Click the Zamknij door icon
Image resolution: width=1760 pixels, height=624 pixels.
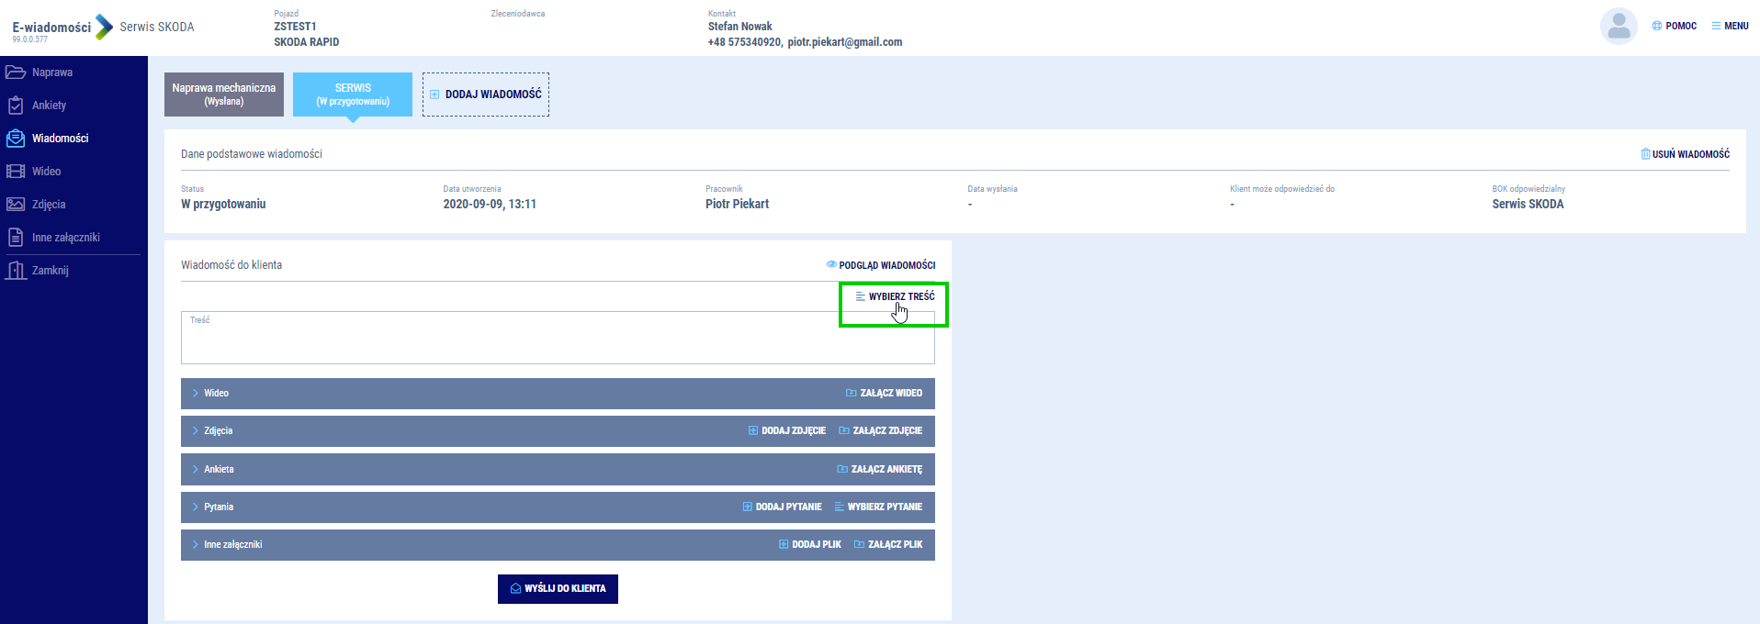click(x=16, y=271)
